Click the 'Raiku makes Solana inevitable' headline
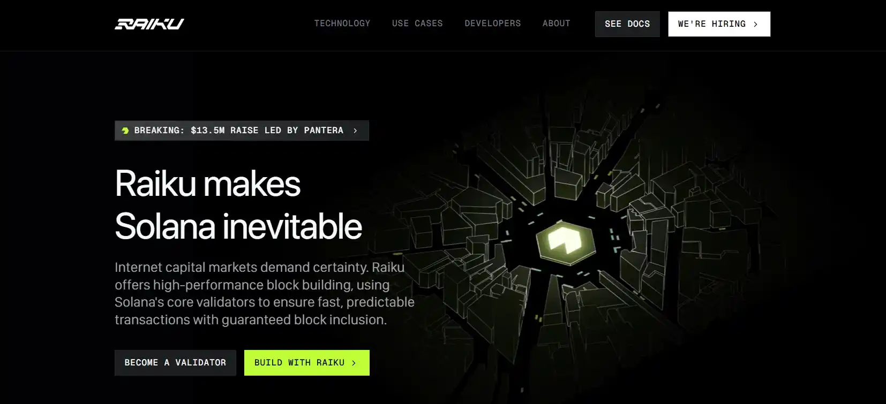 coord(238,205)
